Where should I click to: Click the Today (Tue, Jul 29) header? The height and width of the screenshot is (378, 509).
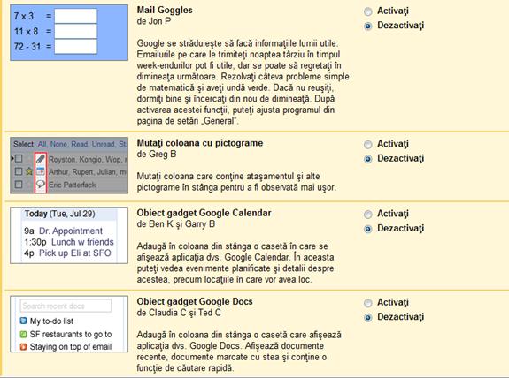(x=60, y=214)
